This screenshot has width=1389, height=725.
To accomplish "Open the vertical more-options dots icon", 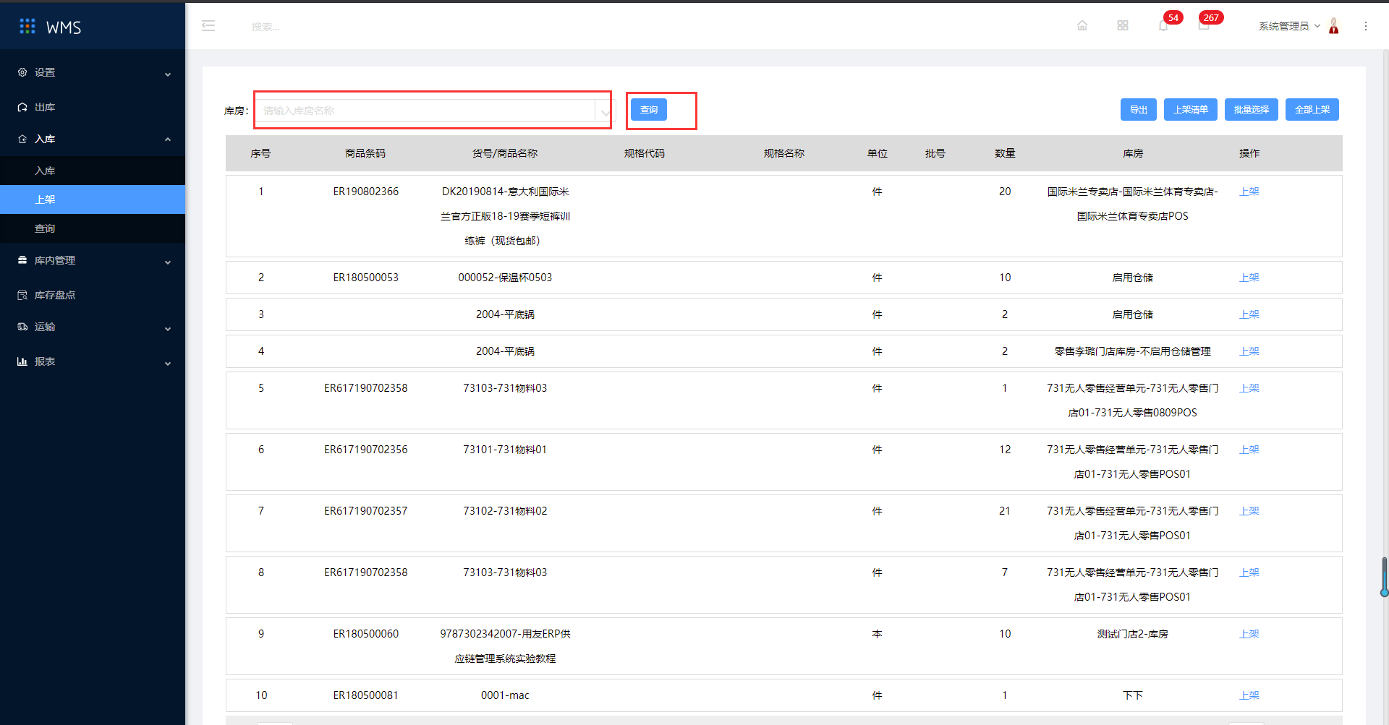I will pos(1366,26).
